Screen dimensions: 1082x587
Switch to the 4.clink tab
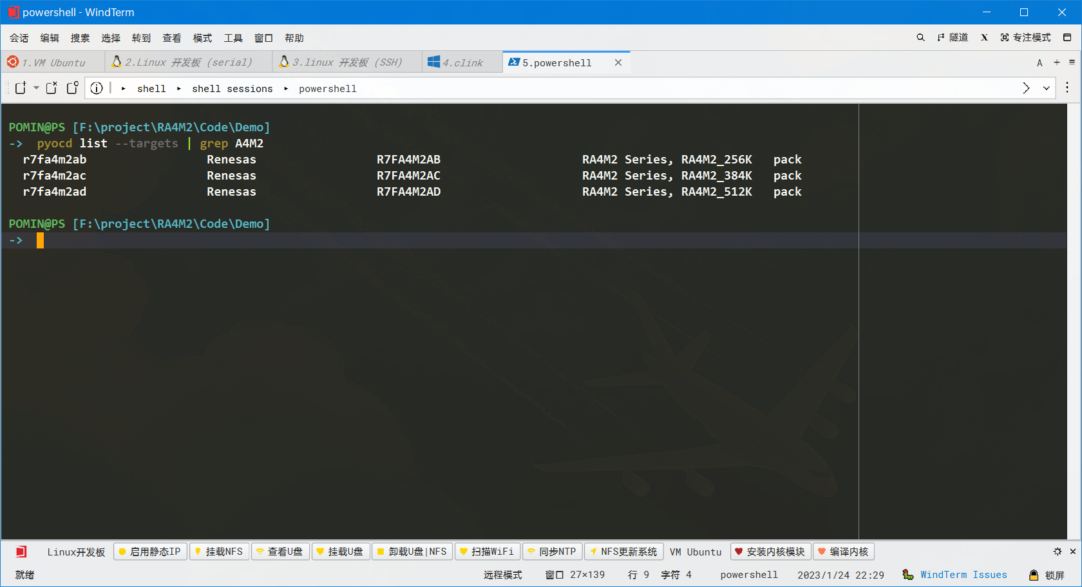point(462,62)
